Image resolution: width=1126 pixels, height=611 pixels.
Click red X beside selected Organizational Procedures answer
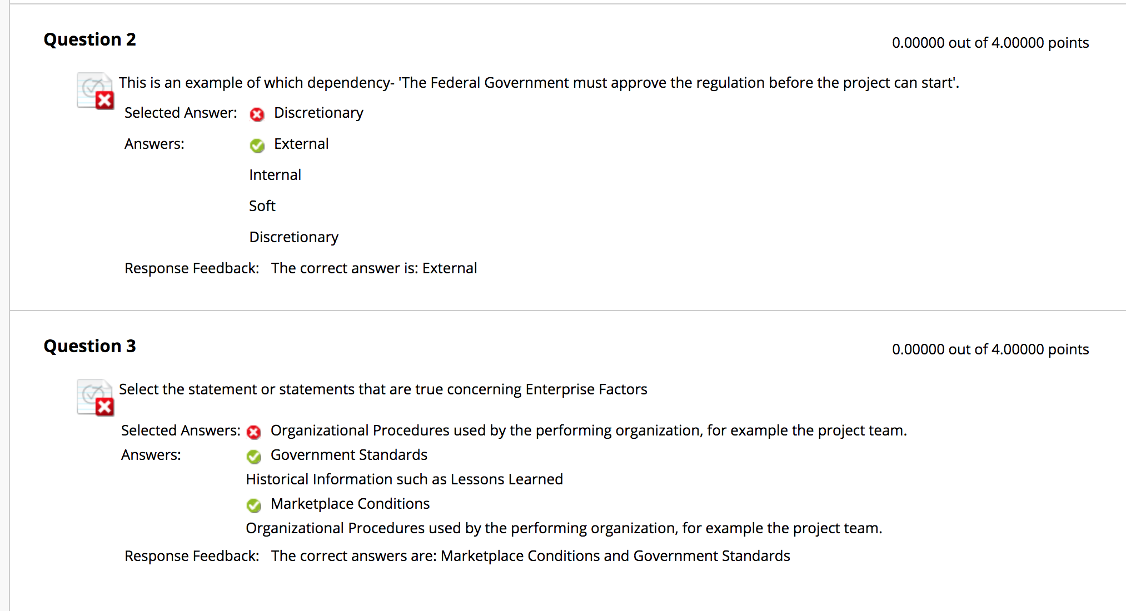(x=254, y=432)
